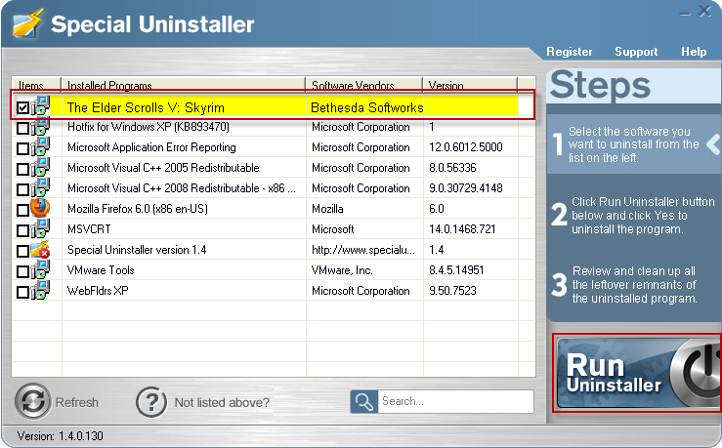Select the MSVCRT program name

89,229
